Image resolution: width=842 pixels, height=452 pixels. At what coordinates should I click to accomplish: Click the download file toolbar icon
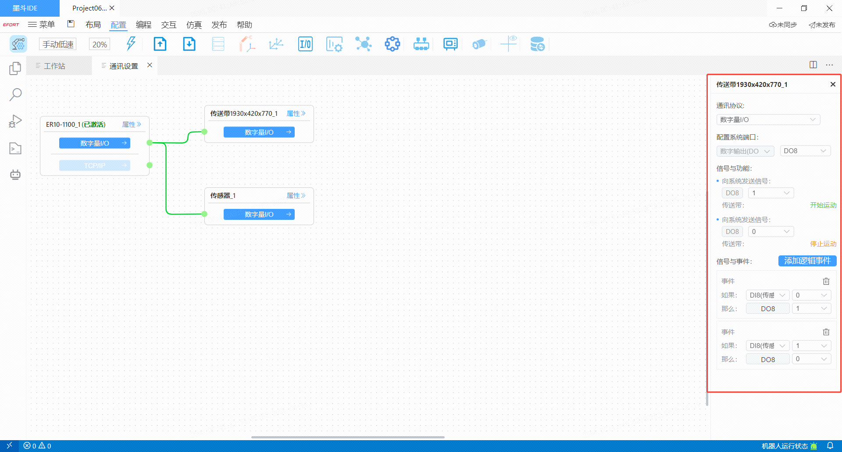pyautogui.click(x=189, y=44)
